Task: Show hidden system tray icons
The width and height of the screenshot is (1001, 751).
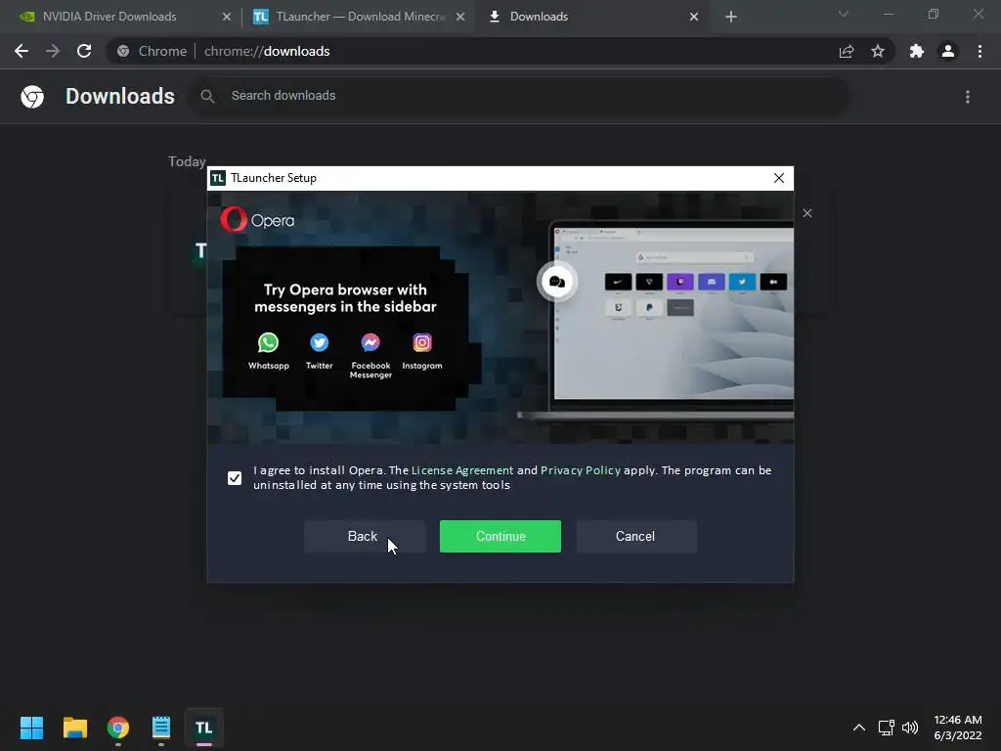Action: (859, 728)
